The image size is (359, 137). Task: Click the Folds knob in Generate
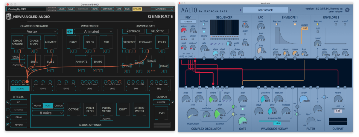pos(90,42)
